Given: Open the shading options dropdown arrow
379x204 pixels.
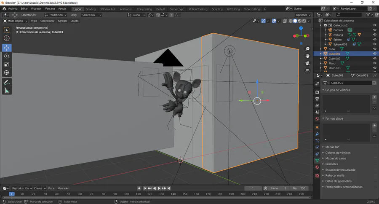Looking at the screenshot, I should tap(309, 21).
